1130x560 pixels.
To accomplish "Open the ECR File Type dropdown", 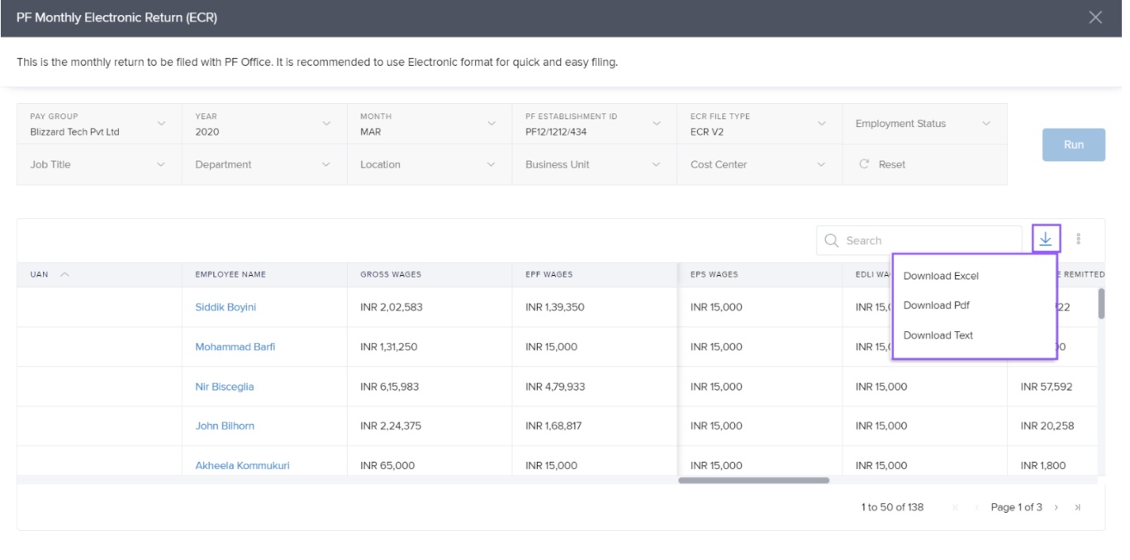I will [x=821, y=124].
